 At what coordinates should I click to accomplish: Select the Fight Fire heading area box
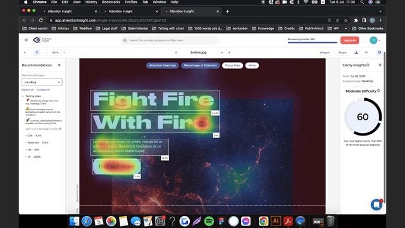154,100
